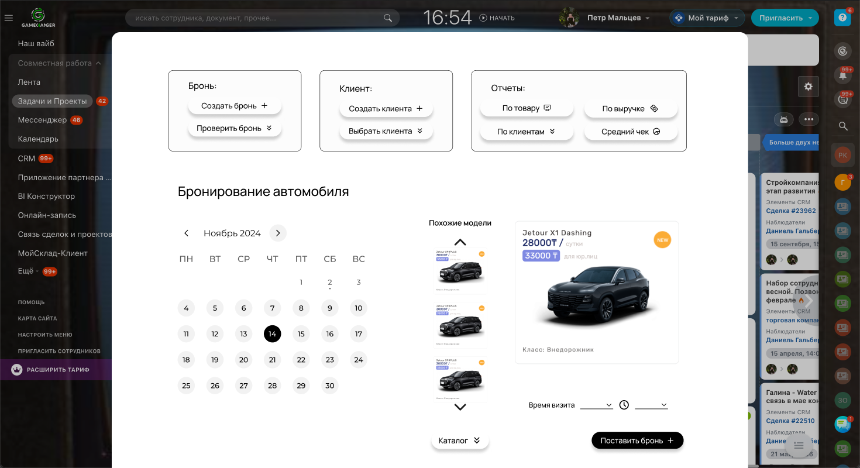This screenshot has height=468, width=860.
Task: Select November 21 in the calendar
Action: tap(273, 360)
